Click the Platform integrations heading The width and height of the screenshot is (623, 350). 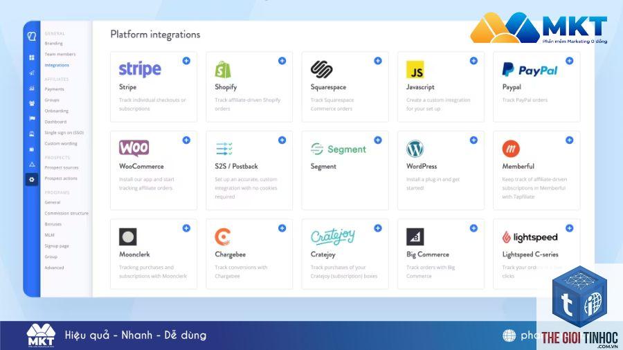coord(155,35)
